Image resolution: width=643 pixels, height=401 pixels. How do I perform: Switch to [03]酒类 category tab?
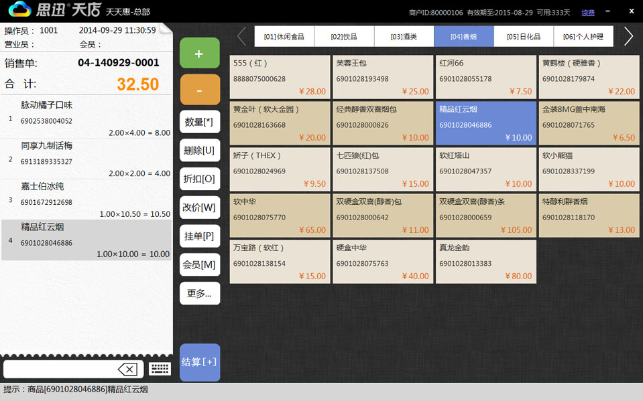point(404,36)
